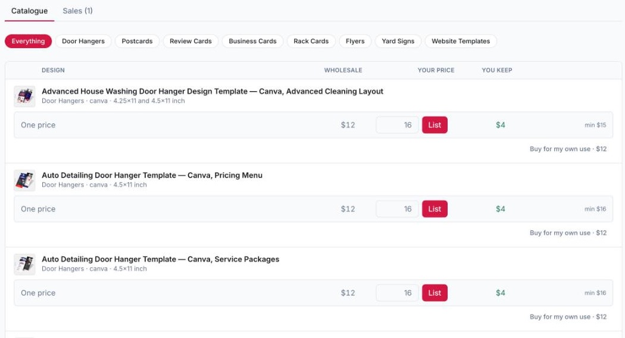The image size is (625, 338).
Task: Click 'Door Hangers · canva · 4.25×11 and 4.5×11 inch' subtitle
Action: tap(113, 101)
